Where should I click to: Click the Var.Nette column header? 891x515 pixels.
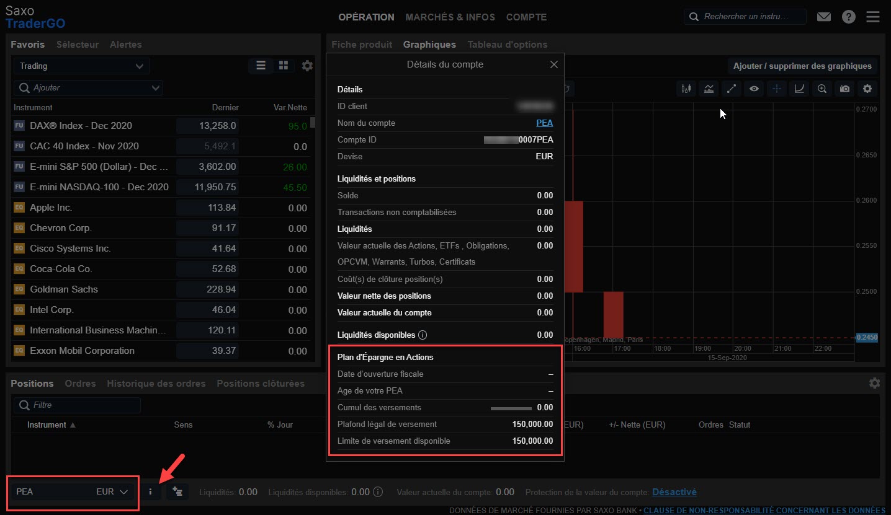[290, 107]
